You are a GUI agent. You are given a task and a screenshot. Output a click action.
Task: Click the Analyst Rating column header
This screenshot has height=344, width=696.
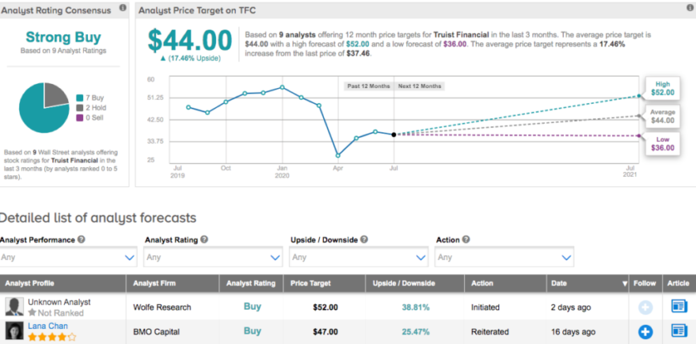pos(251,283)
